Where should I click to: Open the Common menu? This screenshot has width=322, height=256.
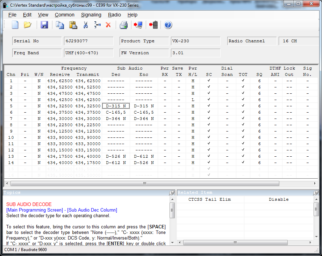tap(64, 15)
